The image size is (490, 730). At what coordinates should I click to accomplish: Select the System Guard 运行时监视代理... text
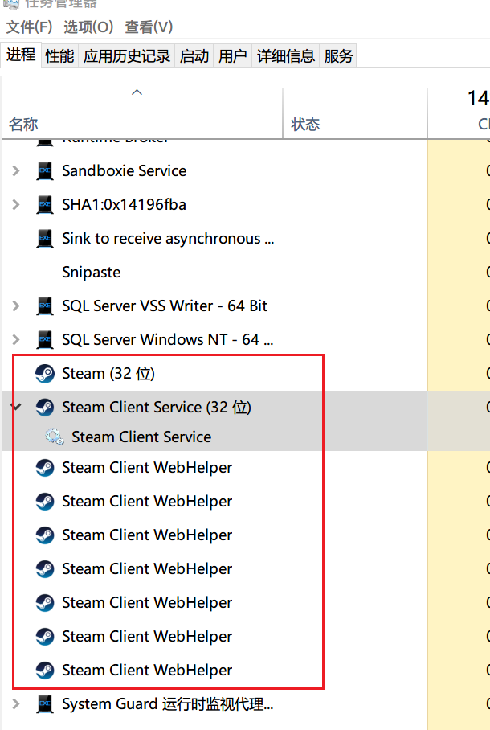point(168,704)
